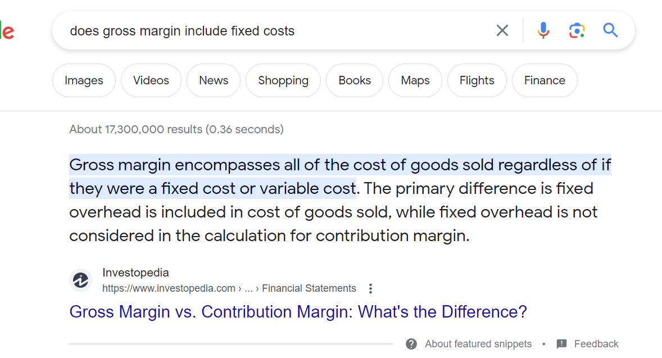This screenshot has height=358, width=662.
Task: Switch to Images results tab
Action: click(x=84, y=80)
